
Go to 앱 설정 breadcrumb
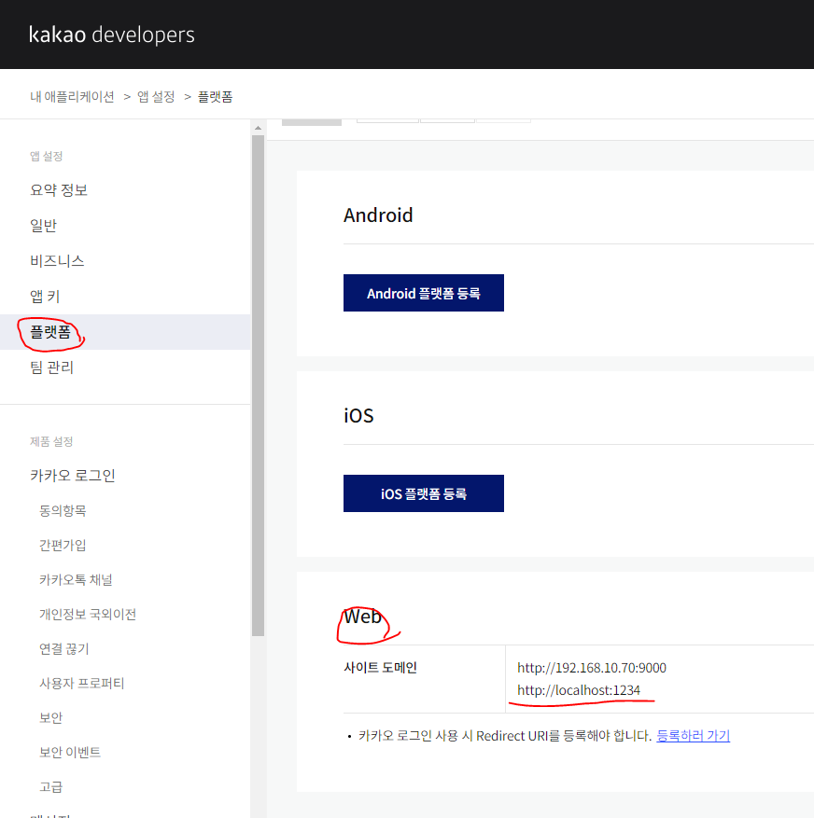click(156, 96)
